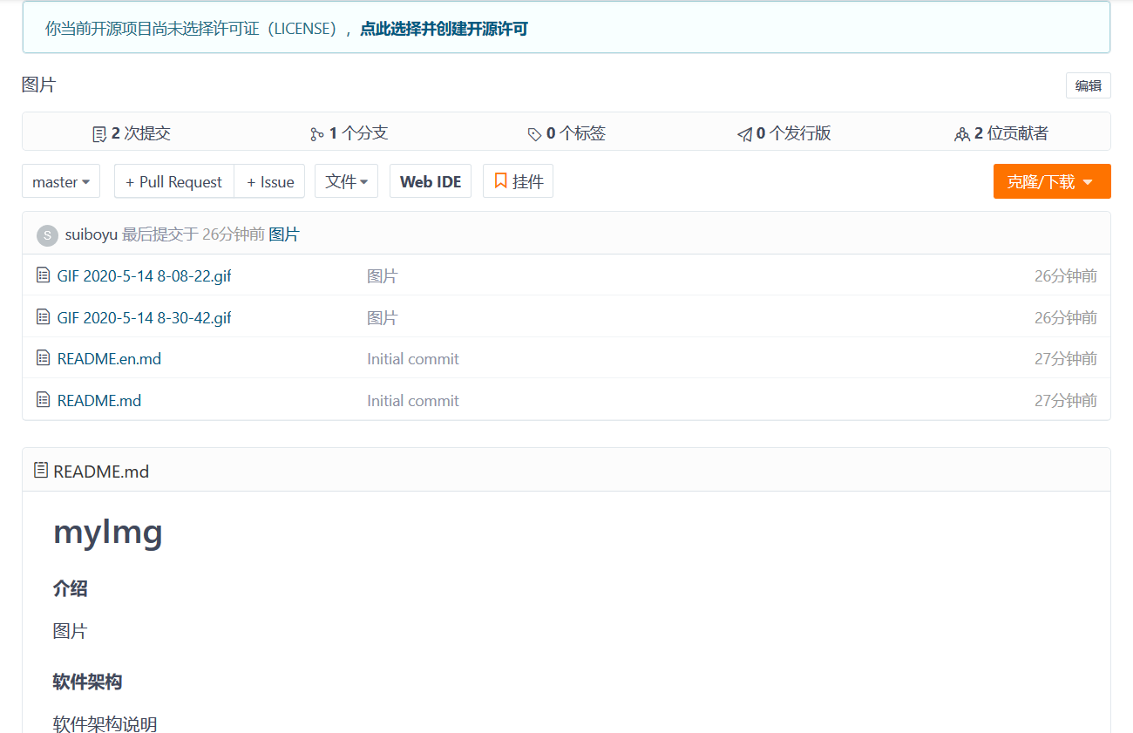View the 2 contributors (位贡献者)
Screen dimensions: 1133x733
[x=1001, y=133]
